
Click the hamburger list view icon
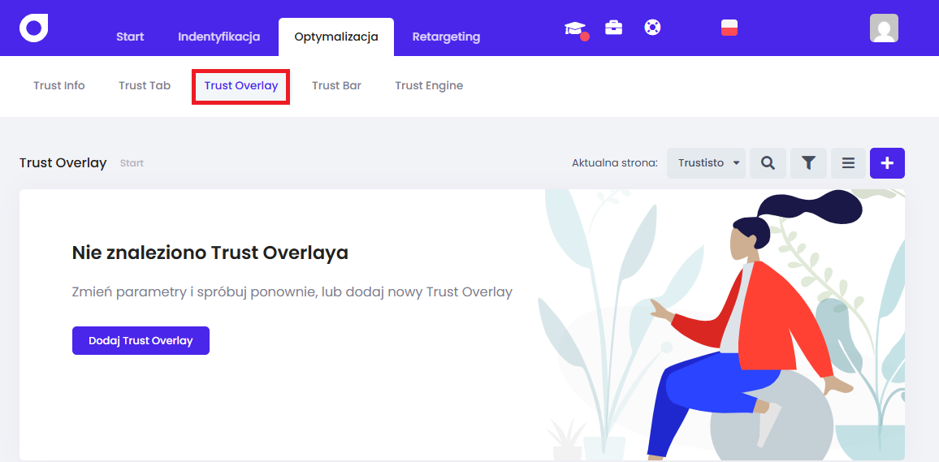pyautogui.click(x=848, y=162)
